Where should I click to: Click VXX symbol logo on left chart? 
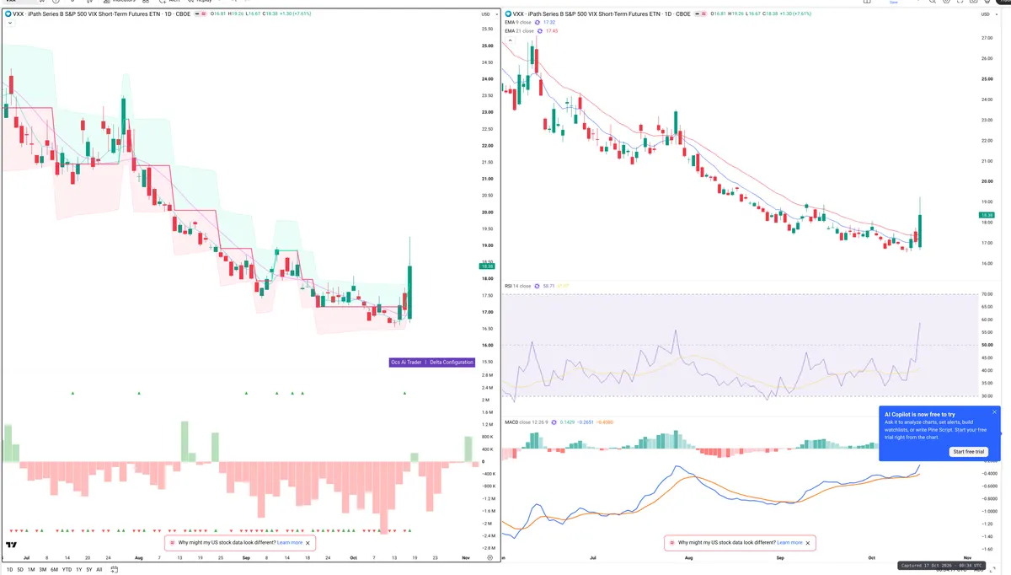pyautogui.click(x=8, y=13)
